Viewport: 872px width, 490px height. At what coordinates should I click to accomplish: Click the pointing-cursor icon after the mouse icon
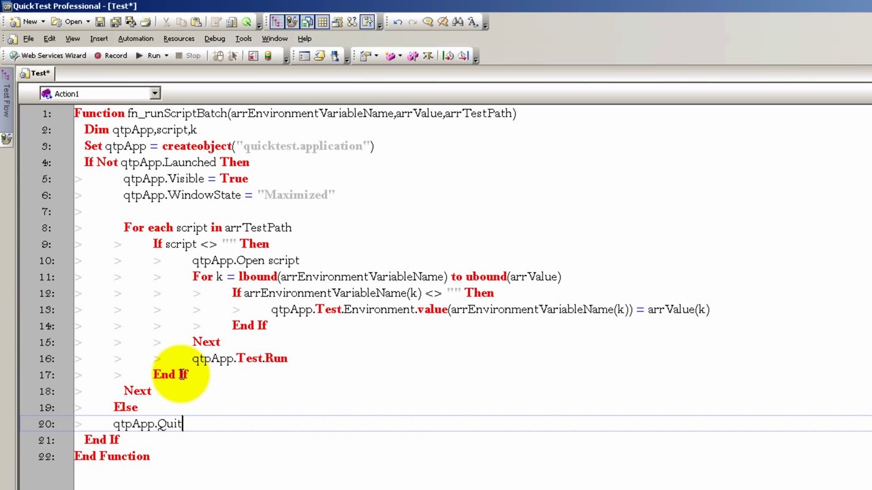[234, 56]
